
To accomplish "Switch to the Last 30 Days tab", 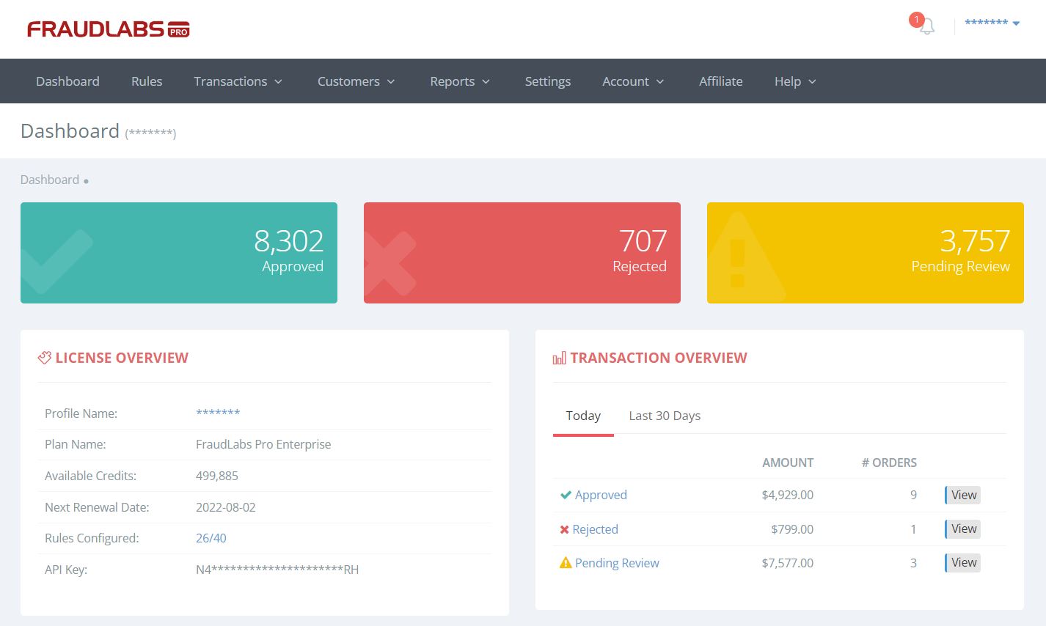I will (664, 416).
